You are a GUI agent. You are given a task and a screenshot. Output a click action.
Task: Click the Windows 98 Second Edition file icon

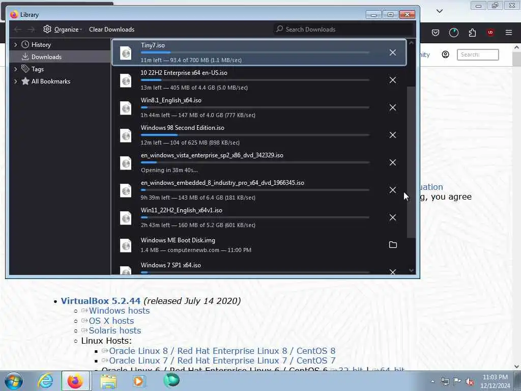click(x=126, y=135)
